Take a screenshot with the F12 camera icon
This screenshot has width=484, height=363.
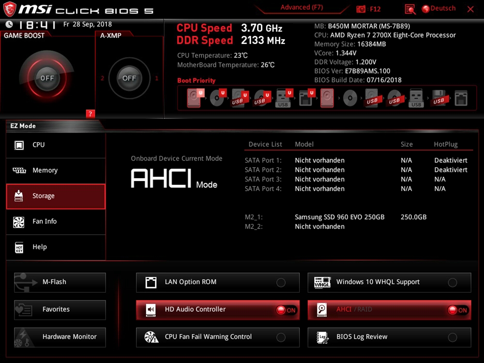coord(361,9)
